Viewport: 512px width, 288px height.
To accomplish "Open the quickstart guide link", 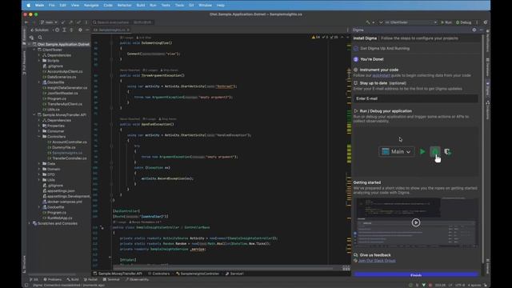I will (x=381, y=75).
